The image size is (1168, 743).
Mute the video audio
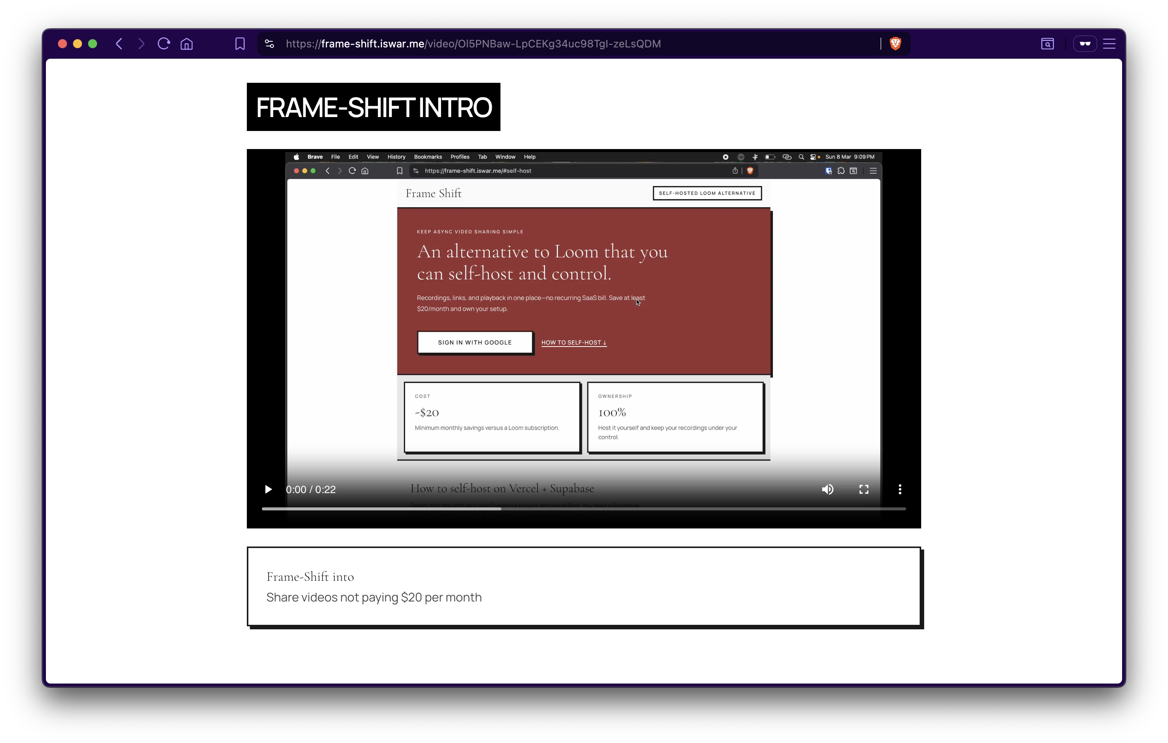tap(827, 489)
